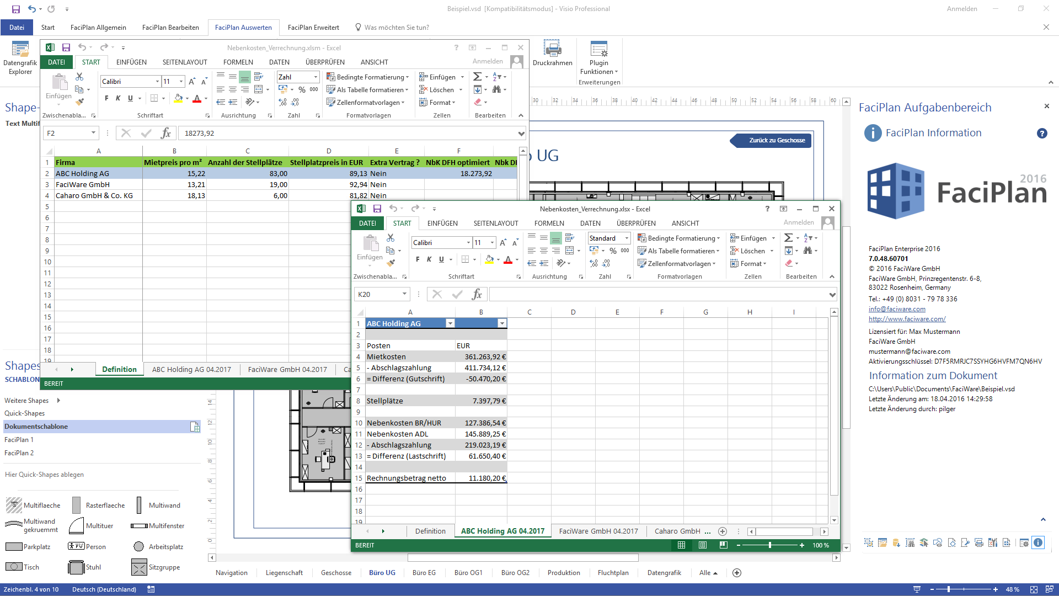Viewport: 1059px width, 596px height.
Task: Open the Datengrafik Explorer in Visio ribbon
Action: pyautogui.click(x=20, y=58)
